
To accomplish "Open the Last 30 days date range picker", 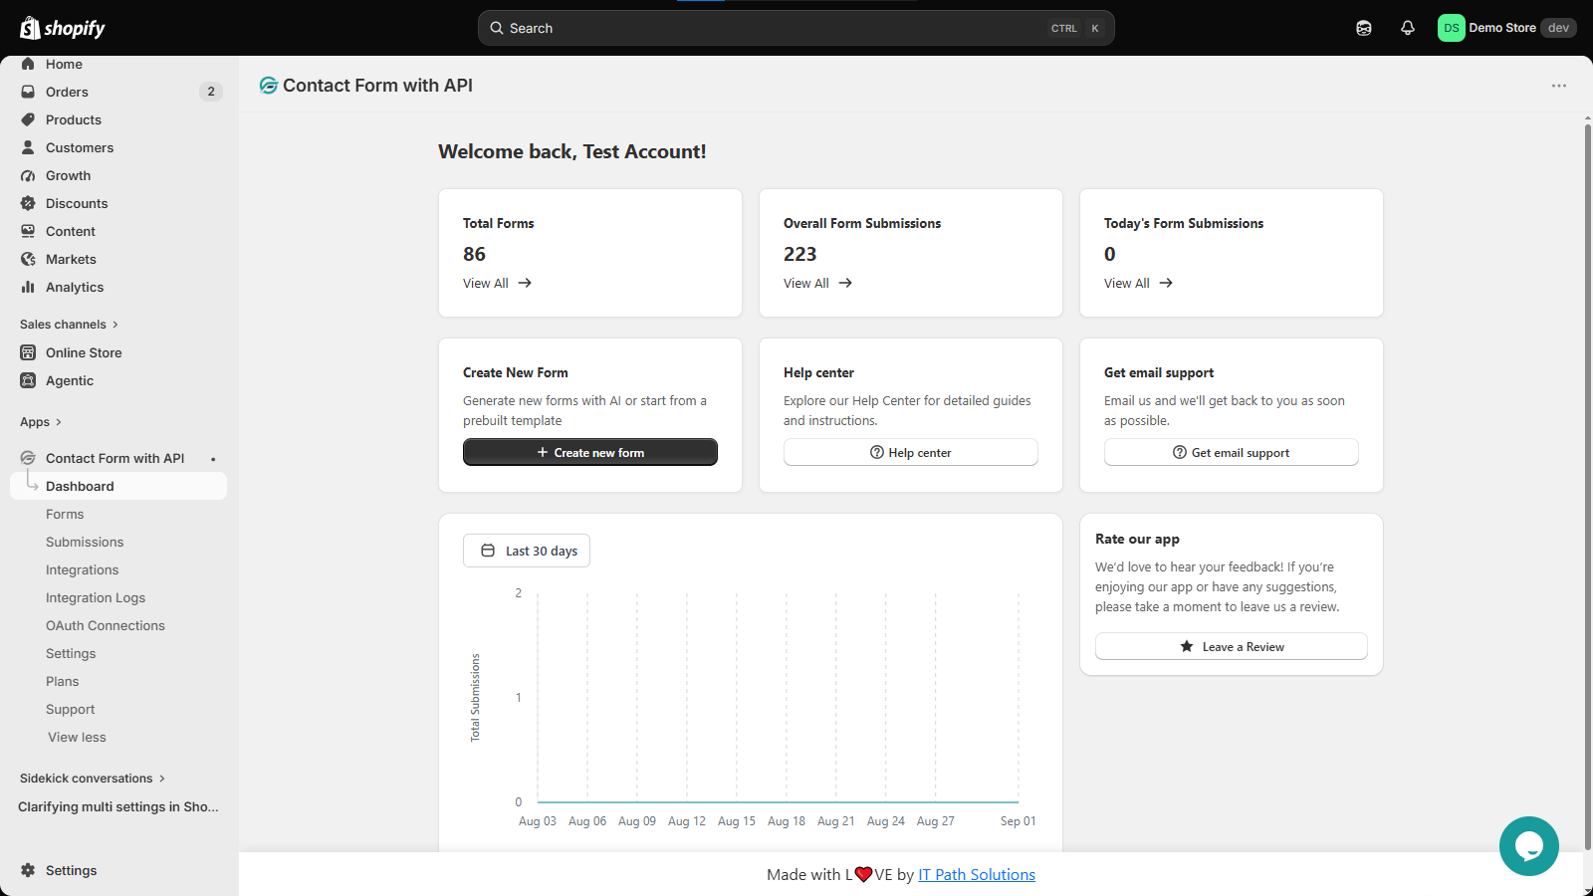I will click(527, 551).
